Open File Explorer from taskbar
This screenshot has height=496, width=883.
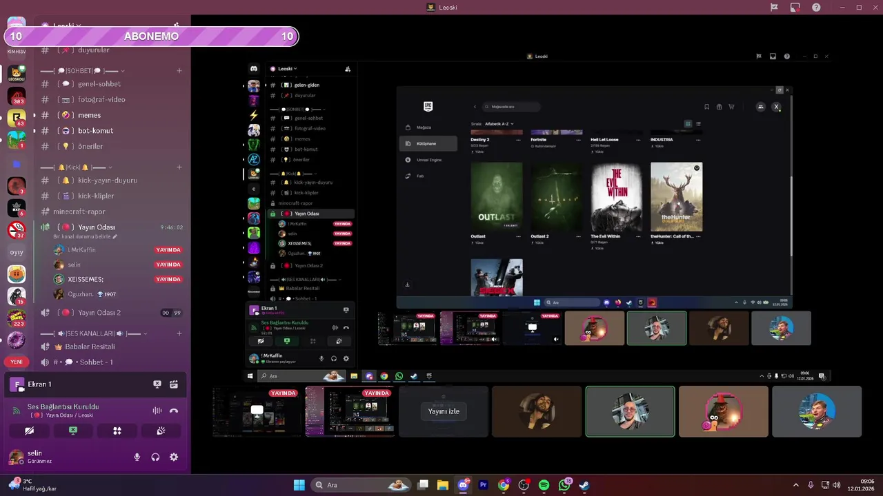point(442,485)
